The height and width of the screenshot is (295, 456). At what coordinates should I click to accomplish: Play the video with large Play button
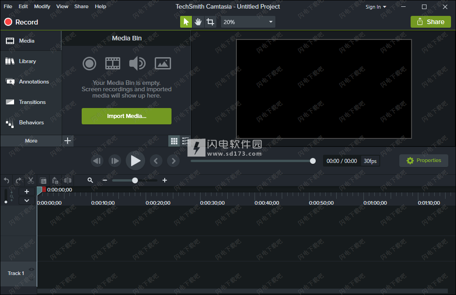coord(135,161)
